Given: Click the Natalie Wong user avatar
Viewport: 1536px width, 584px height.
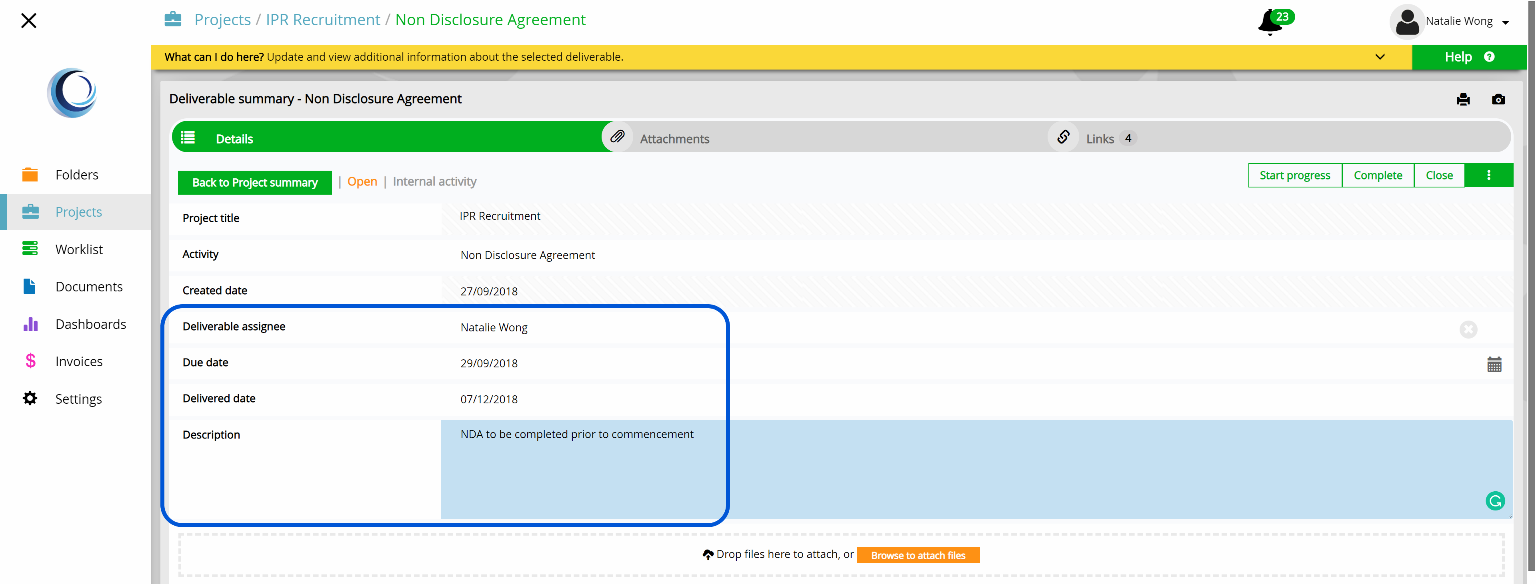Looking at the screenshot, I should 1407,22.
